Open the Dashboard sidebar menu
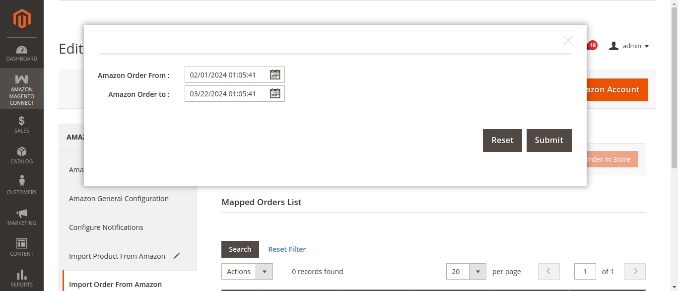The height and width of the screenshot is (291, 678). 22,53
